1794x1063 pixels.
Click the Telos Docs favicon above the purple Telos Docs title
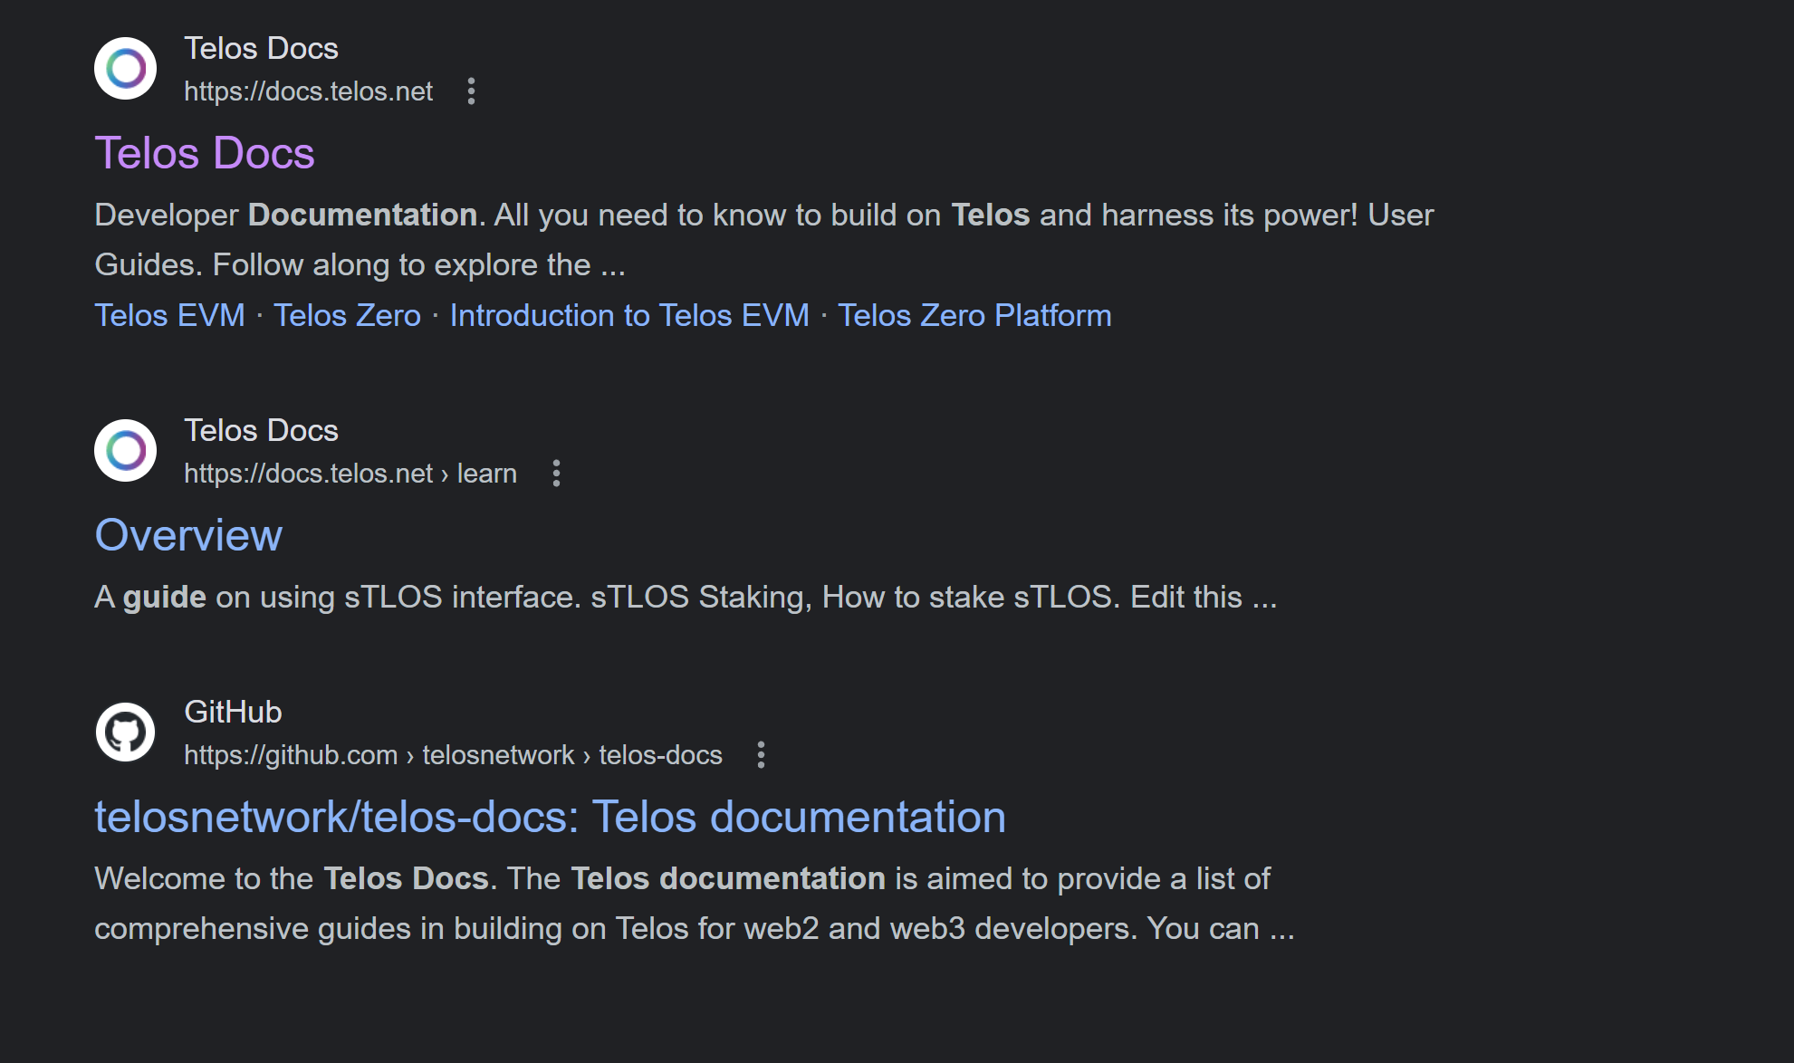pos(126,69)
